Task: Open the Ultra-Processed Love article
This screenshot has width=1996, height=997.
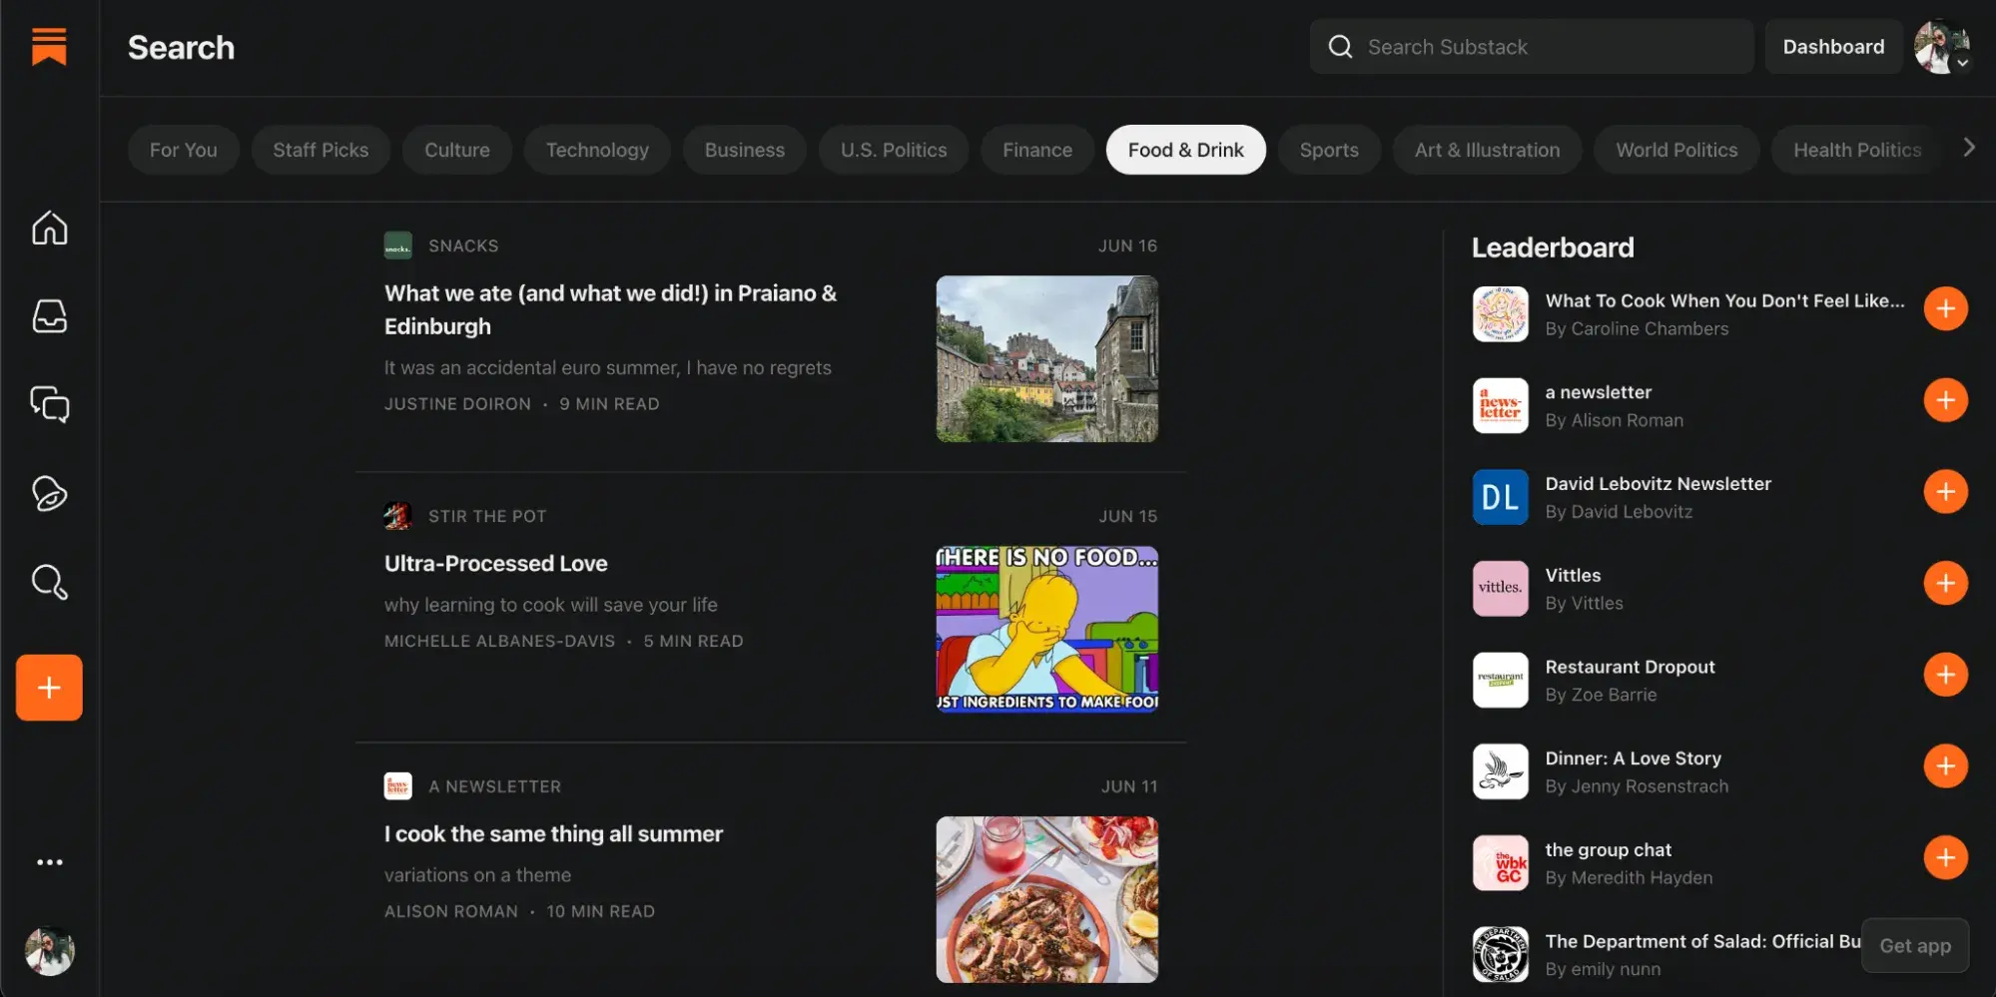Action: [496, 564]
